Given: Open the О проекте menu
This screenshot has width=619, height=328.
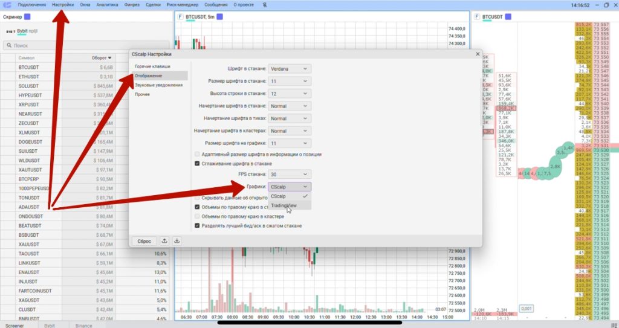Looking at the screenshot, I should 244,5.
